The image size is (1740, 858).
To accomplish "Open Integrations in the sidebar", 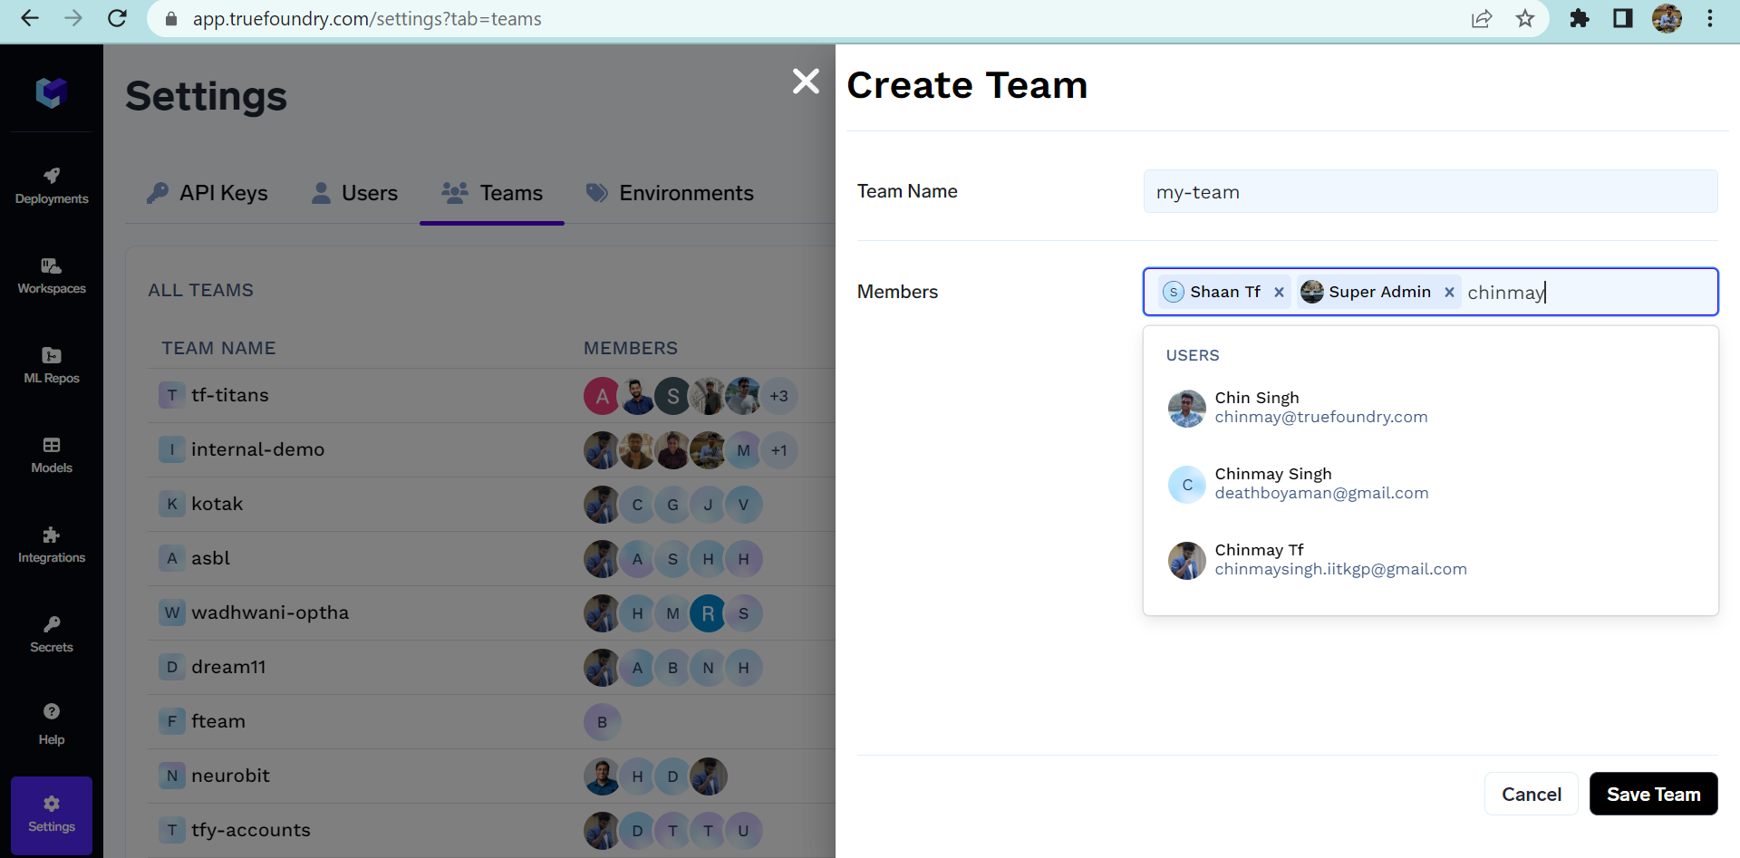I will (x=52, y=545).
